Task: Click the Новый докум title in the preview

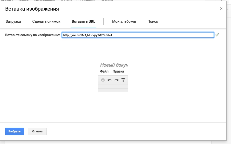Action: pos(114,65)
